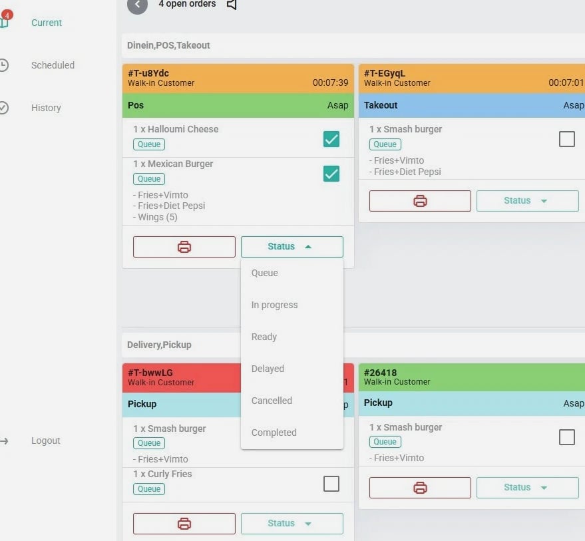The width and height of the screenshot is (585, 541).
Task: Print order #26418 ticket
Action: coord(420,488)
